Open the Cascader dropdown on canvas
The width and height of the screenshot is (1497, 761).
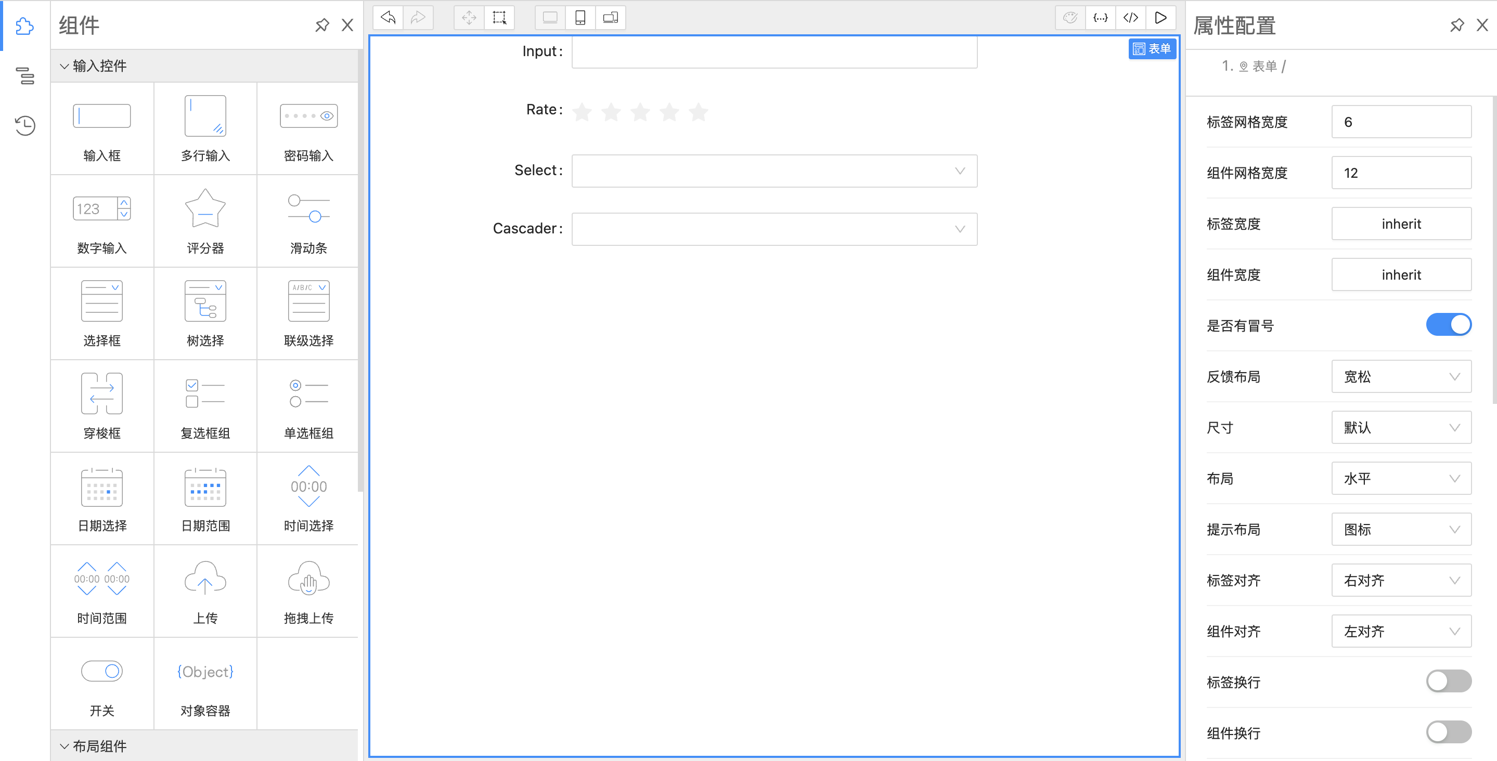[774, 229]
